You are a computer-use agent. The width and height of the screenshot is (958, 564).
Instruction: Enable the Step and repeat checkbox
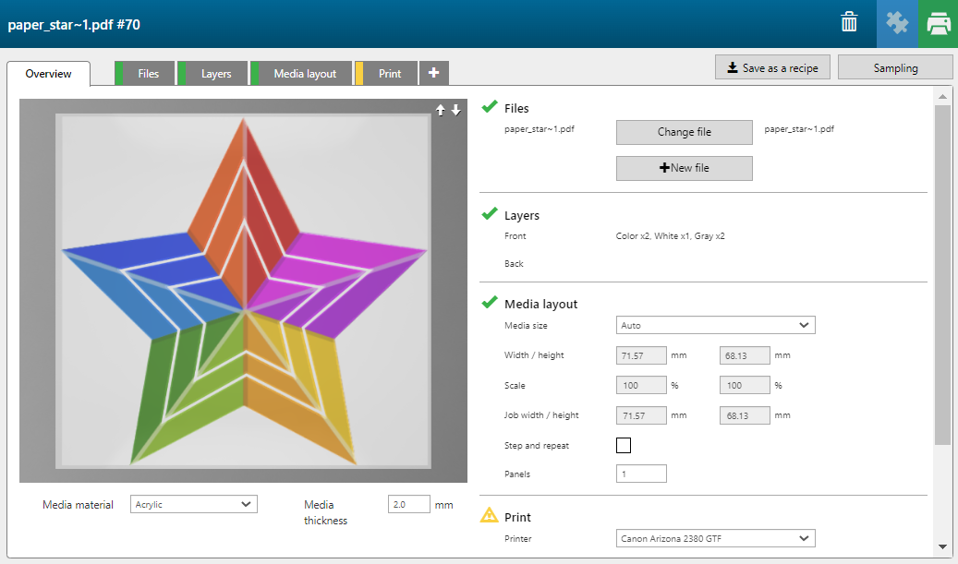pyautogui.click(x=624, y=446)
